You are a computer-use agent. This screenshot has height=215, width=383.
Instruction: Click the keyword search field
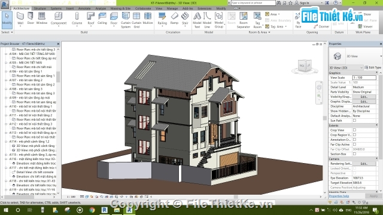(x=253, y=3)
